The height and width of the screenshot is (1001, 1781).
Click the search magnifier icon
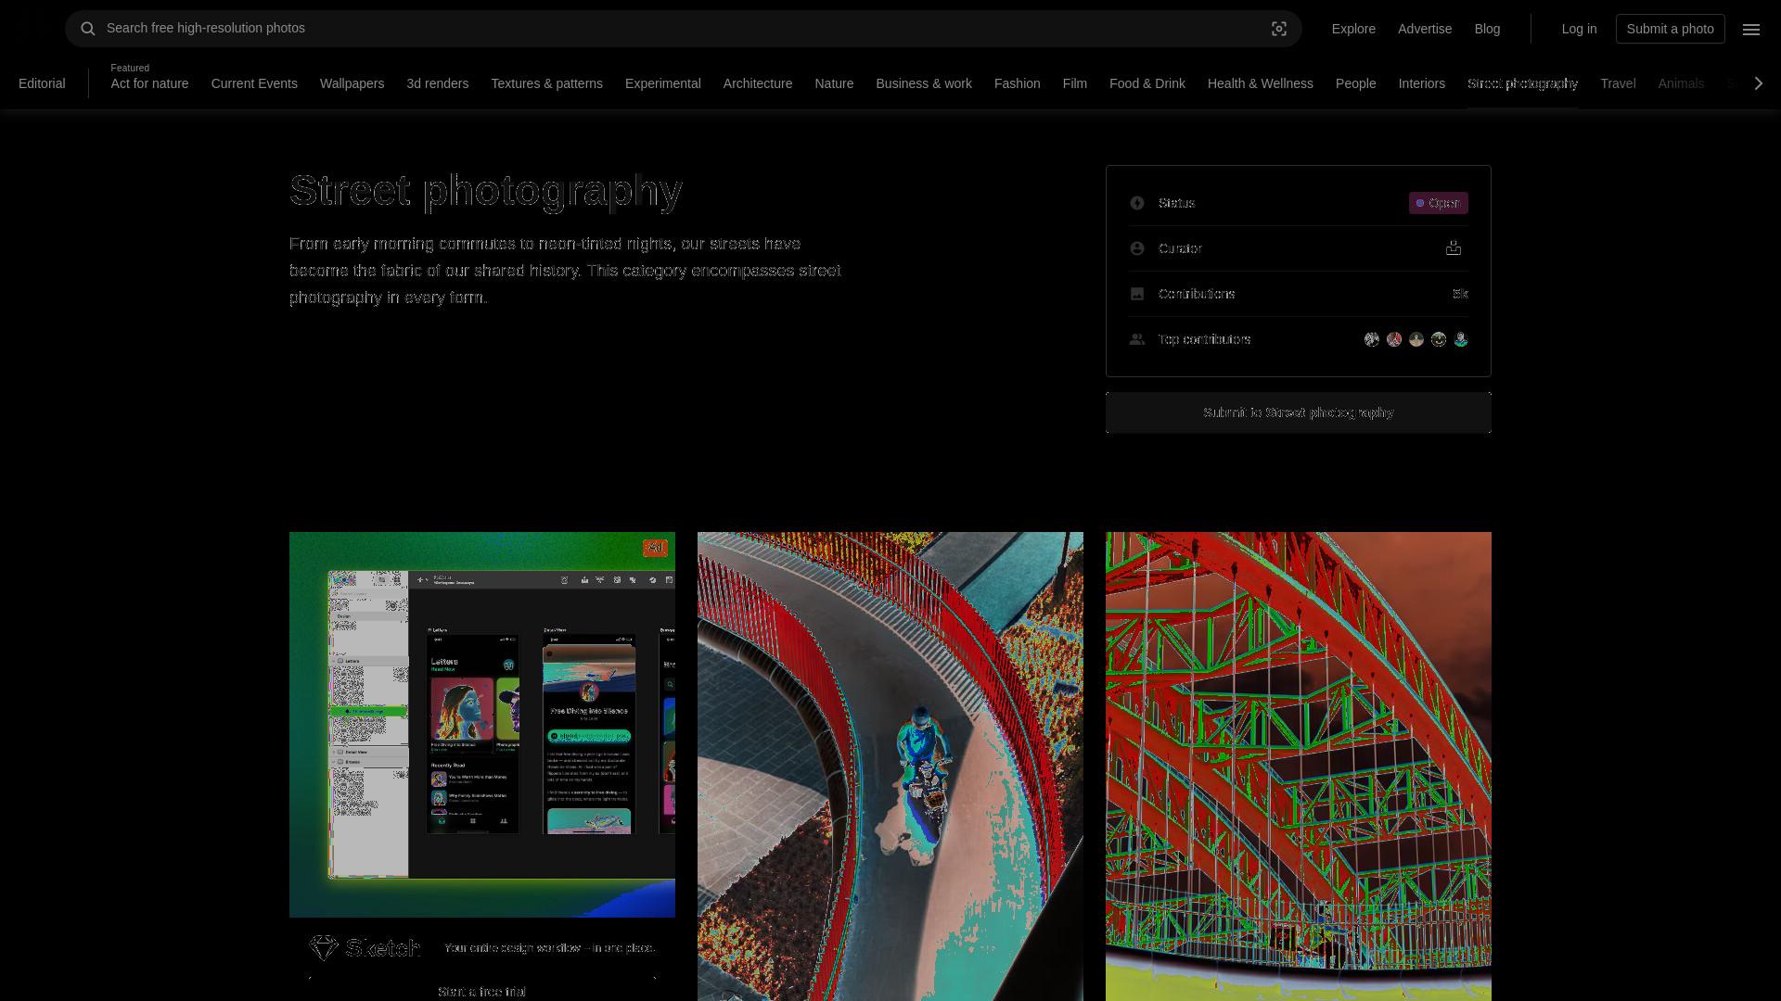tap(88, 29)
